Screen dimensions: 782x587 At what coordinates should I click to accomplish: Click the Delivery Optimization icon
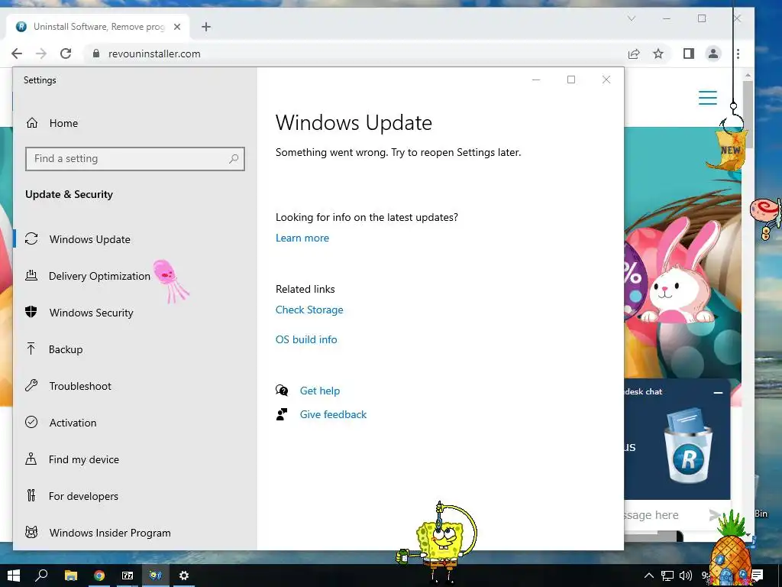[31, 275]
